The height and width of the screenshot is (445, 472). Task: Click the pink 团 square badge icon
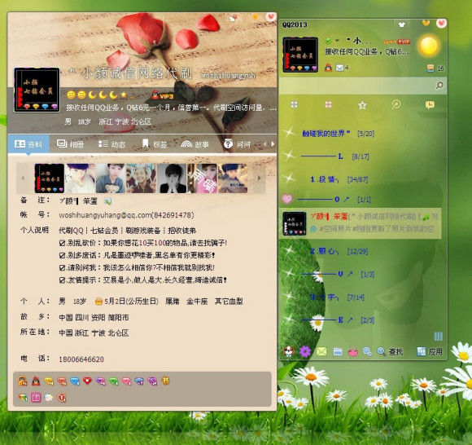click(x=36, y=398)
